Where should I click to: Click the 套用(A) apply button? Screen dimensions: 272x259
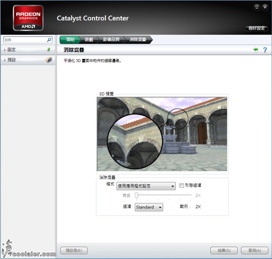pyautogui.click(x=255, y=250)
